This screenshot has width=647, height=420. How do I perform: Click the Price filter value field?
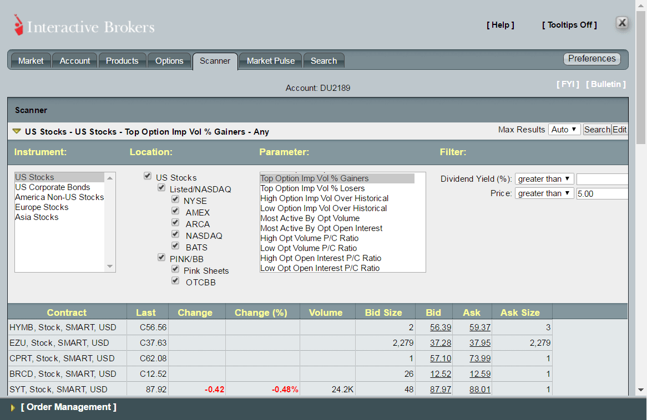(x=601, y=194)
